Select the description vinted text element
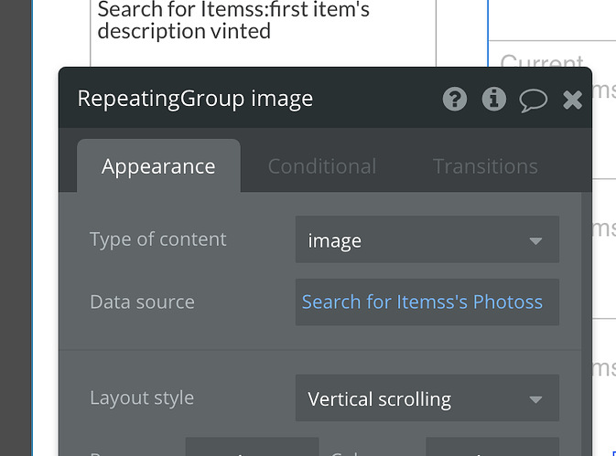 pyautogui.click(x=183, y=31)
